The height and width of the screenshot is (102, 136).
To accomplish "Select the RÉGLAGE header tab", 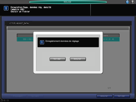I will click(x=68, y=2).
